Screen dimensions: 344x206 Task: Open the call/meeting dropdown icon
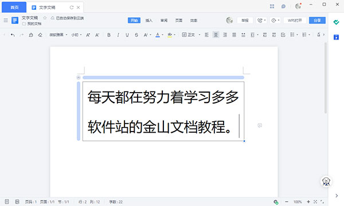point(261,21)
